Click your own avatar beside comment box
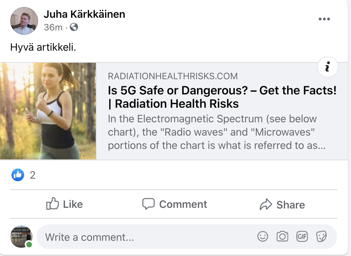This screenshot has height=256, width=351. coord(21,237)
